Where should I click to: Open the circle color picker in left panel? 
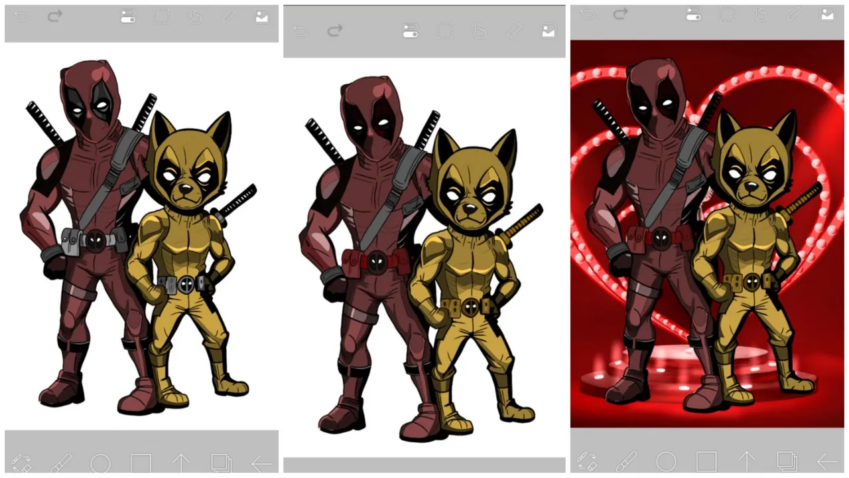coord(100,463)
